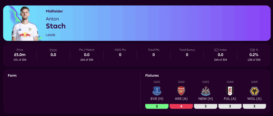Click the underlined ICT Index label
Image resolution: width=273 pixels, height=116 pixels.
[220, 50]
